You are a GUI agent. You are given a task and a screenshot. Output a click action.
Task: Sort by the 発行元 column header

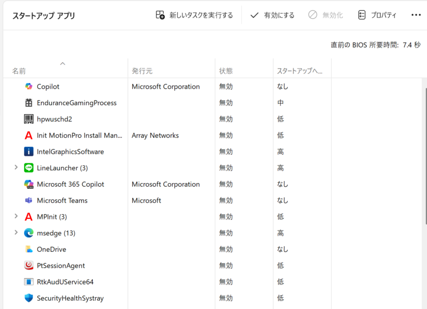tap(143, 71)
